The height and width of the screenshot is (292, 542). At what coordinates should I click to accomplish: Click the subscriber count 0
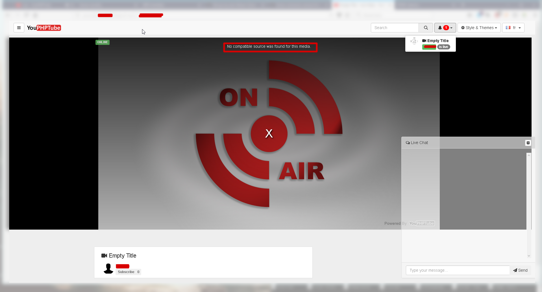[x=138, y=272]
